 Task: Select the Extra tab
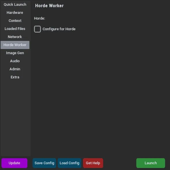coord(15,77)
